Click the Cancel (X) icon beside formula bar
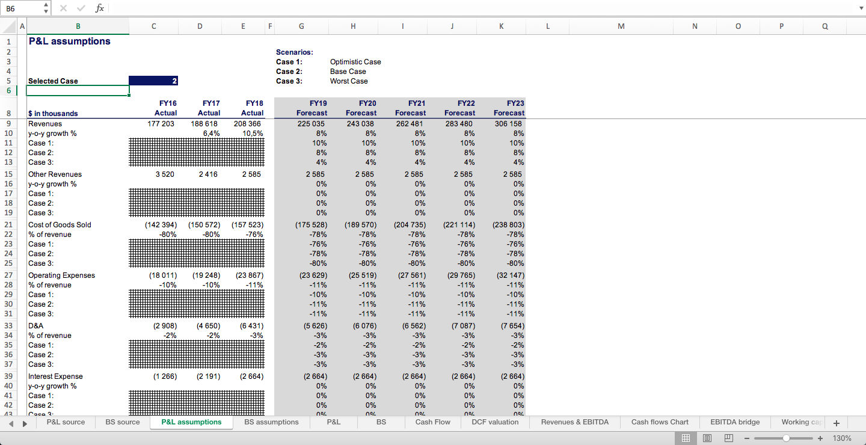Viewport: 866px width, 445px height. 63,8
